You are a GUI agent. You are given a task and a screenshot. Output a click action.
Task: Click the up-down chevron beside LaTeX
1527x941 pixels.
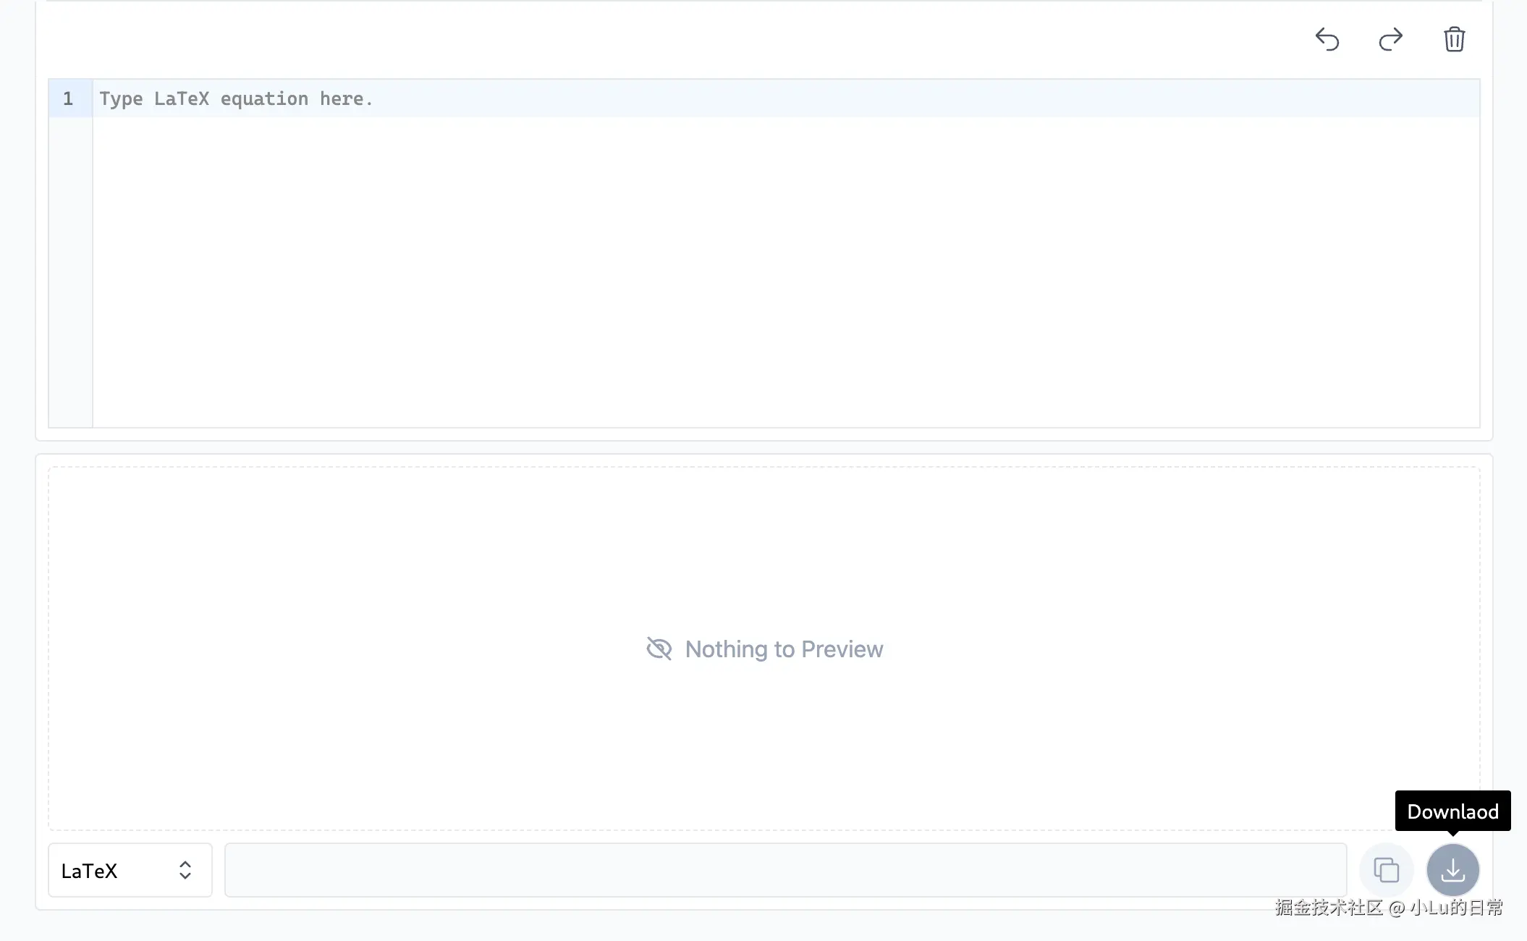tap(185, 869)
